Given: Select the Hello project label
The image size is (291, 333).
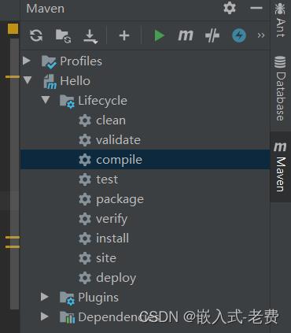Looking at the screenshot, I should (x=75, y=81).
